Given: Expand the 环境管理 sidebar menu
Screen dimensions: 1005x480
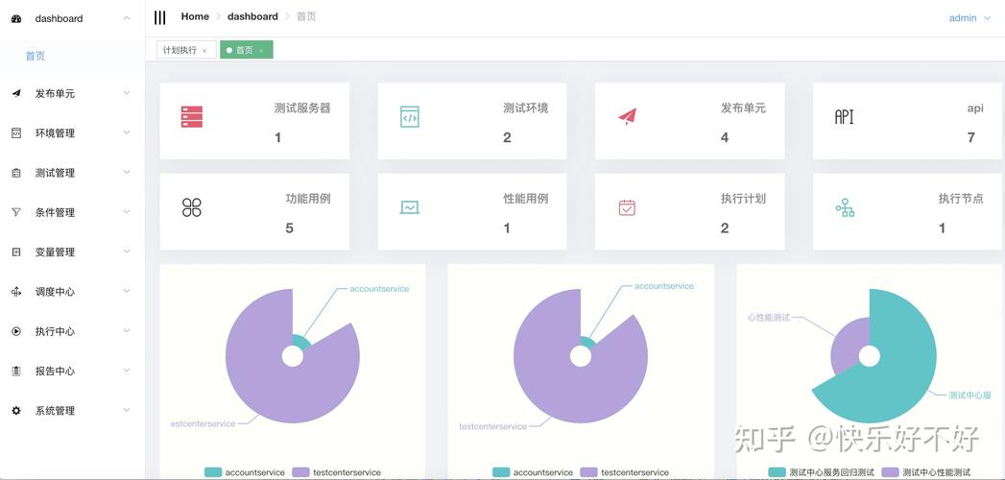Looking at the screenshot, I should click(127, 132).
